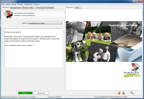Click the zoom in magnifier icon

pyautogui.click(x=132, y=93)
